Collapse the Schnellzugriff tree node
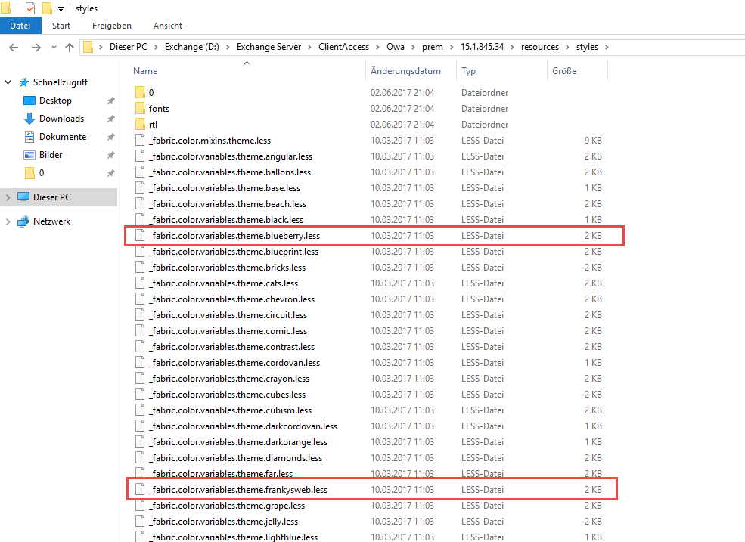 tap(8, 82)
